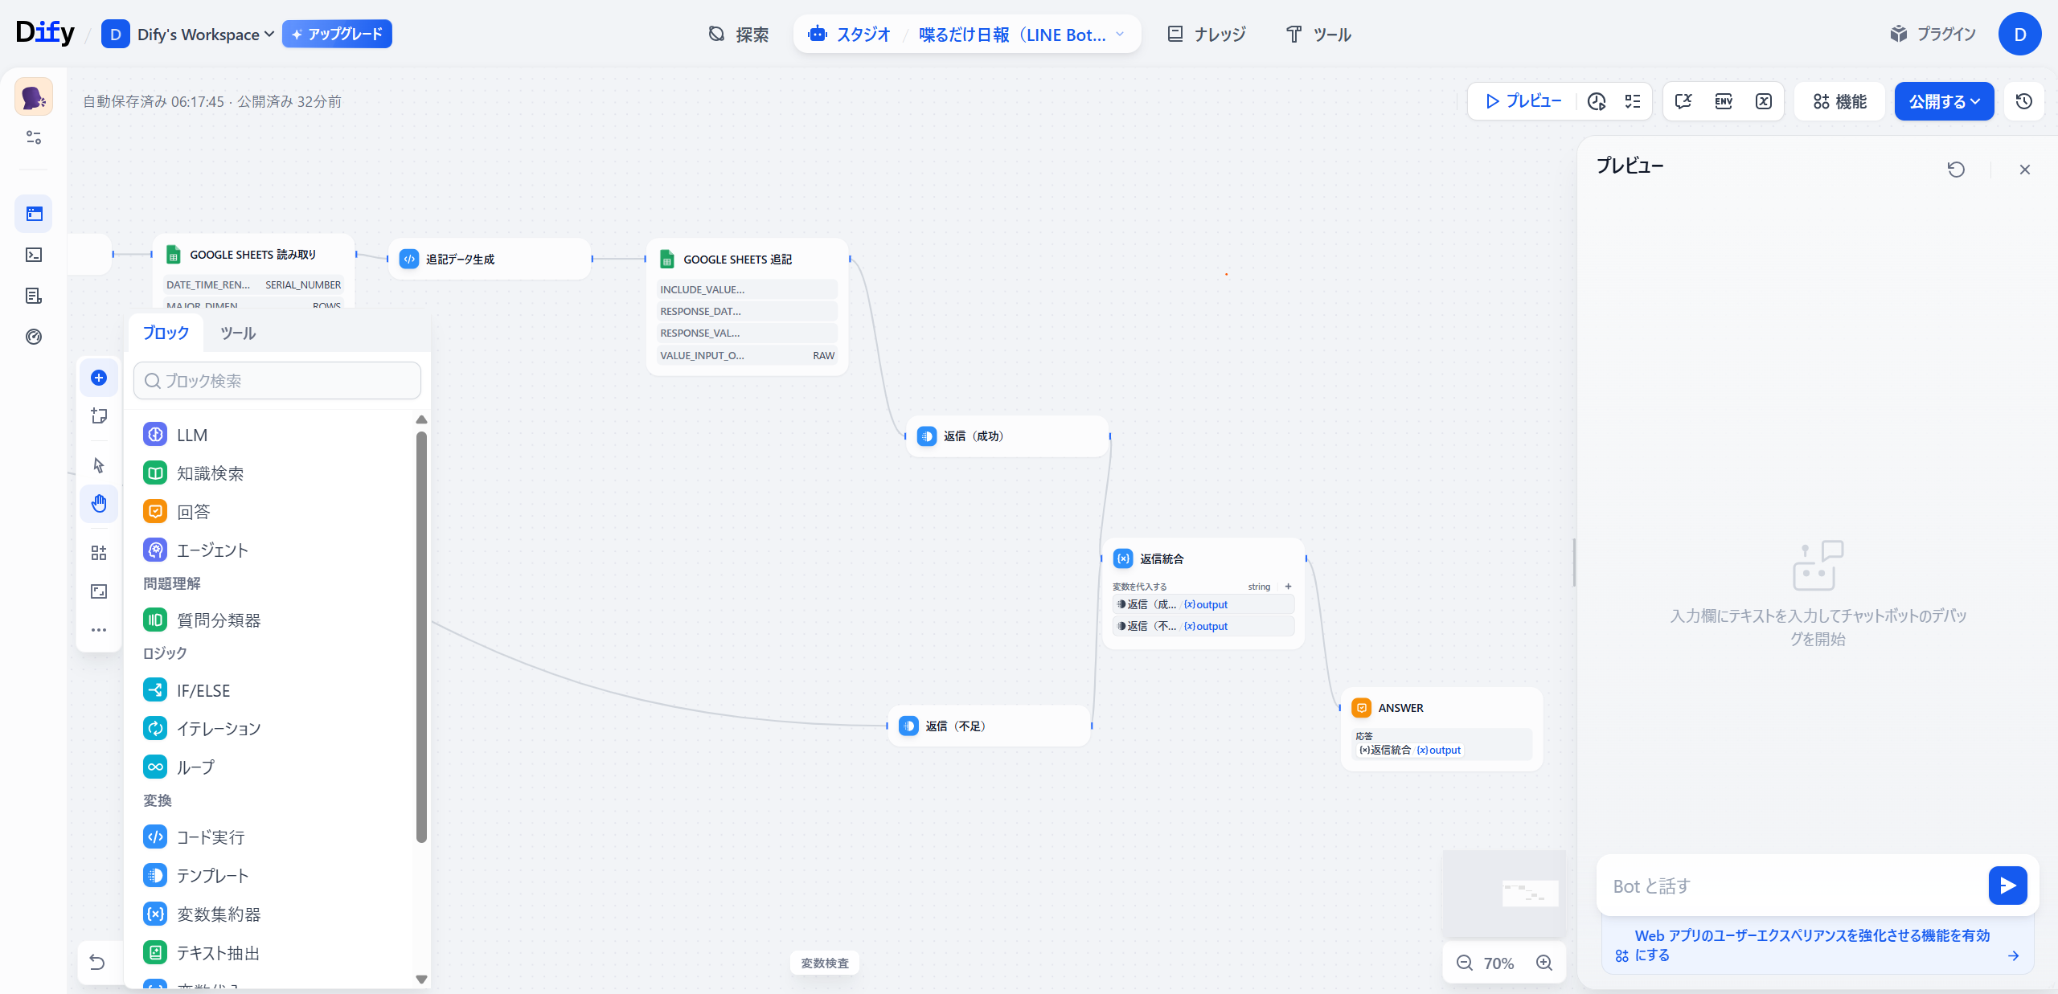Activate the hand pan tool
Viewport: 2058px width, 994px height.
click(99, 504)
